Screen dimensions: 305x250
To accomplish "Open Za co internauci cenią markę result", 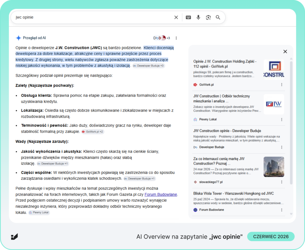I will tap(219, 161).
